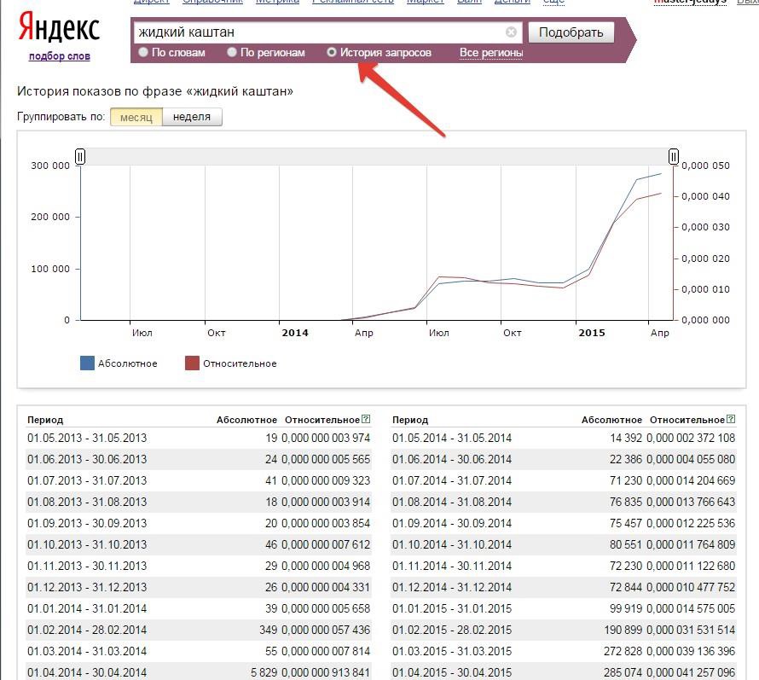Click the «Абсолютное» legend label under the chart
759x680 pixels.
[x=128, y=363]
